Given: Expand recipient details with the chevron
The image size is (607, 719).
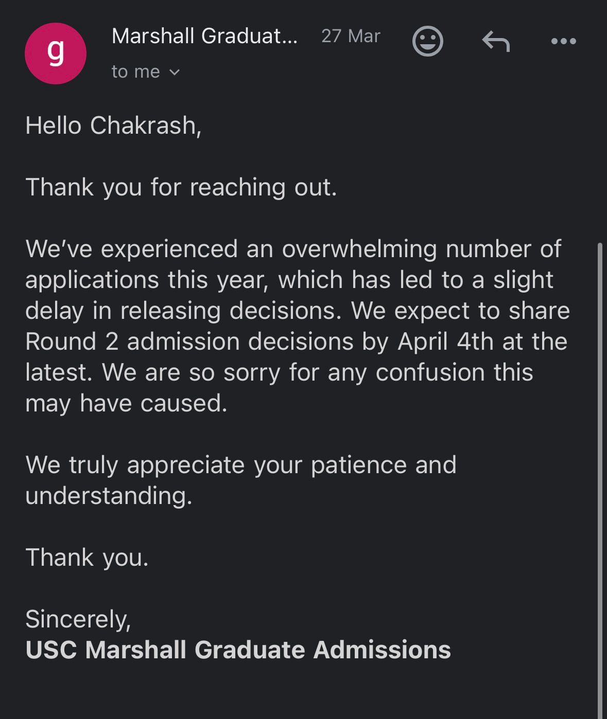Looking at the screenshot, I should coord(175,73).
